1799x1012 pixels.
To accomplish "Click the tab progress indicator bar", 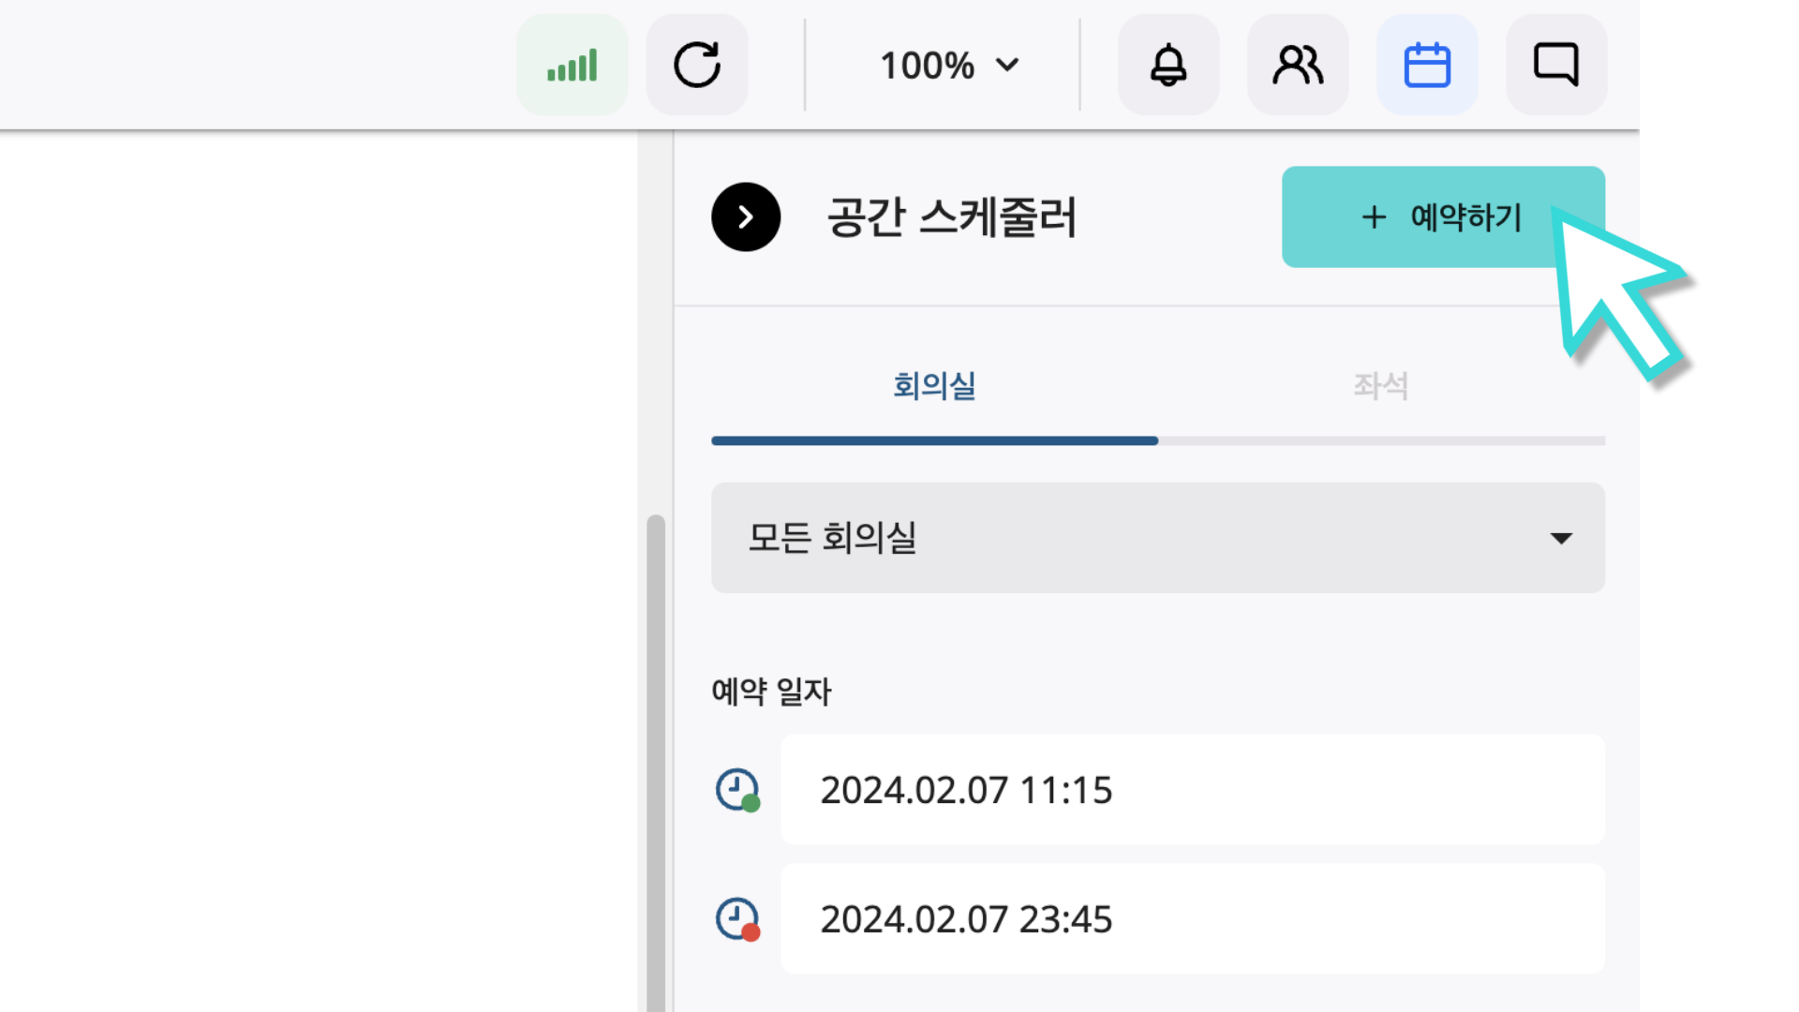I will point(1157,440).
